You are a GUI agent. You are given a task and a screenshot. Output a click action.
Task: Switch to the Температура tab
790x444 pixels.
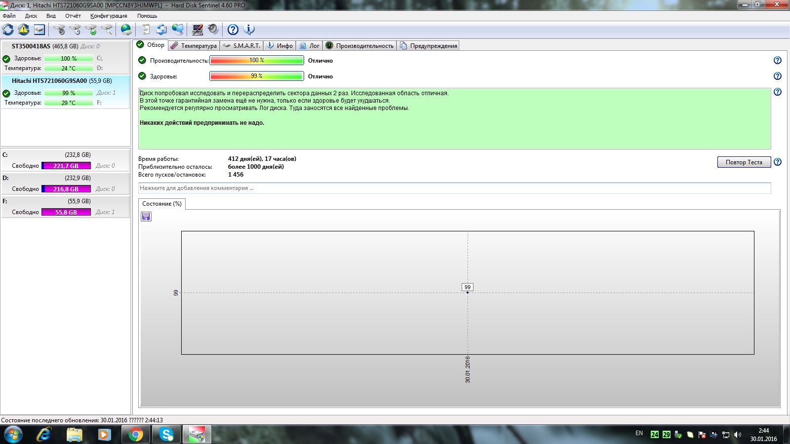tap(194, 46)
